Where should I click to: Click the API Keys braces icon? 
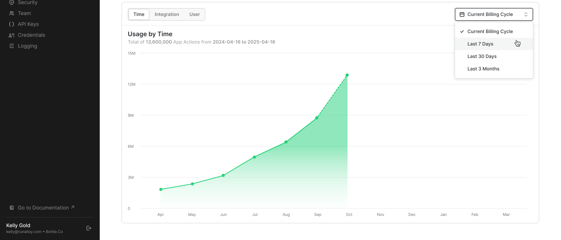(x=12, y=24)
